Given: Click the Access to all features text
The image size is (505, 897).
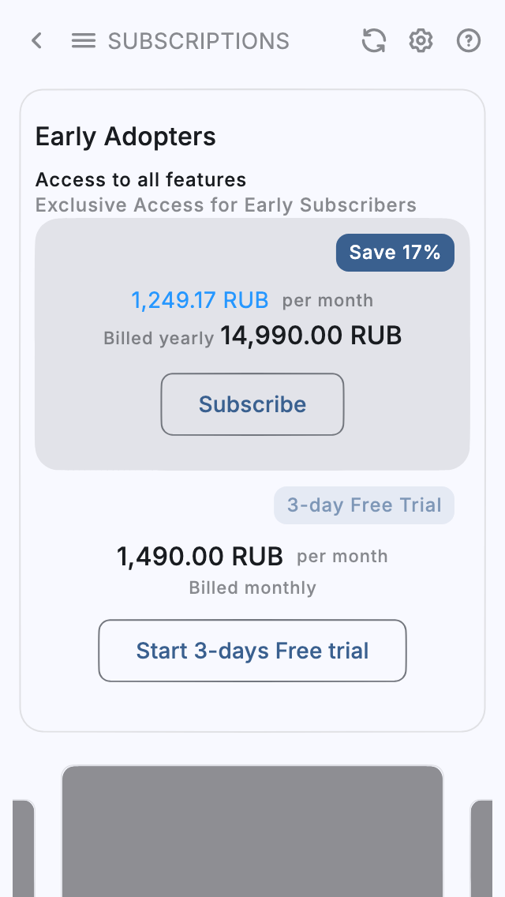Looking at the screenshot, I should (x=140, y=180).
